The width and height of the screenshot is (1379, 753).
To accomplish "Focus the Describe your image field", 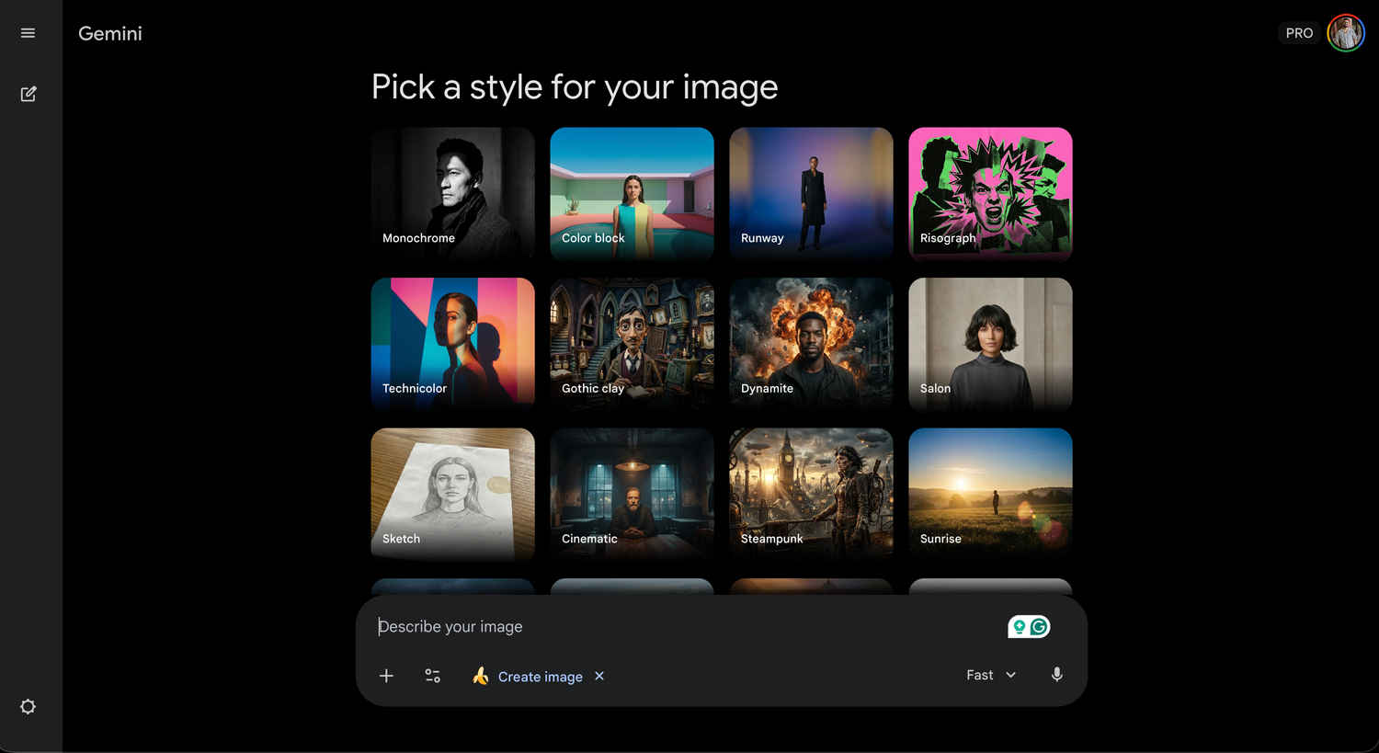I will coord(680,627).
